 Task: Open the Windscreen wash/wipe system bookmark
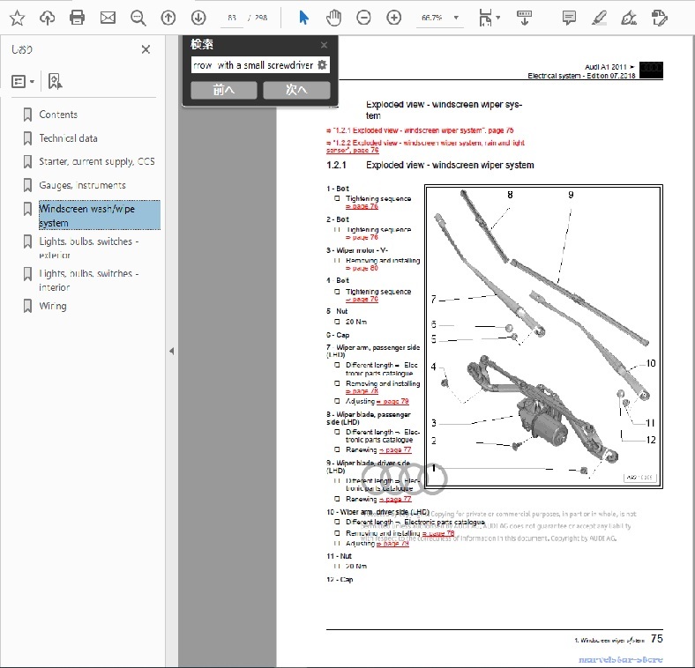[x=88, y=216]
